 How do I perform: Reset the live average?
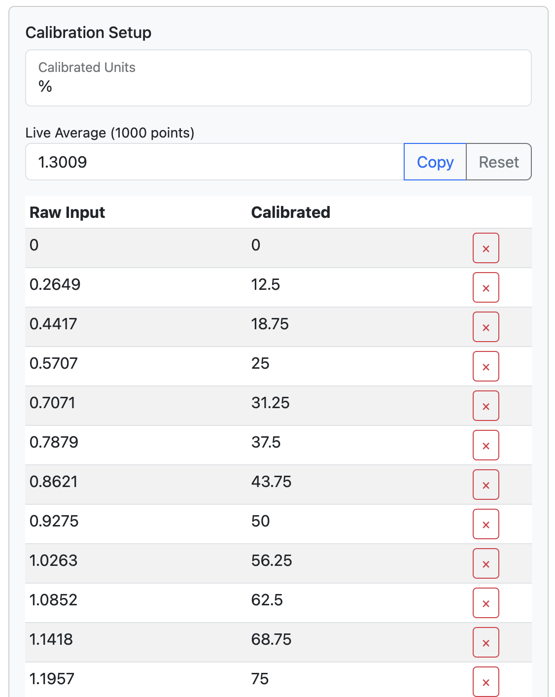point(498,162)
